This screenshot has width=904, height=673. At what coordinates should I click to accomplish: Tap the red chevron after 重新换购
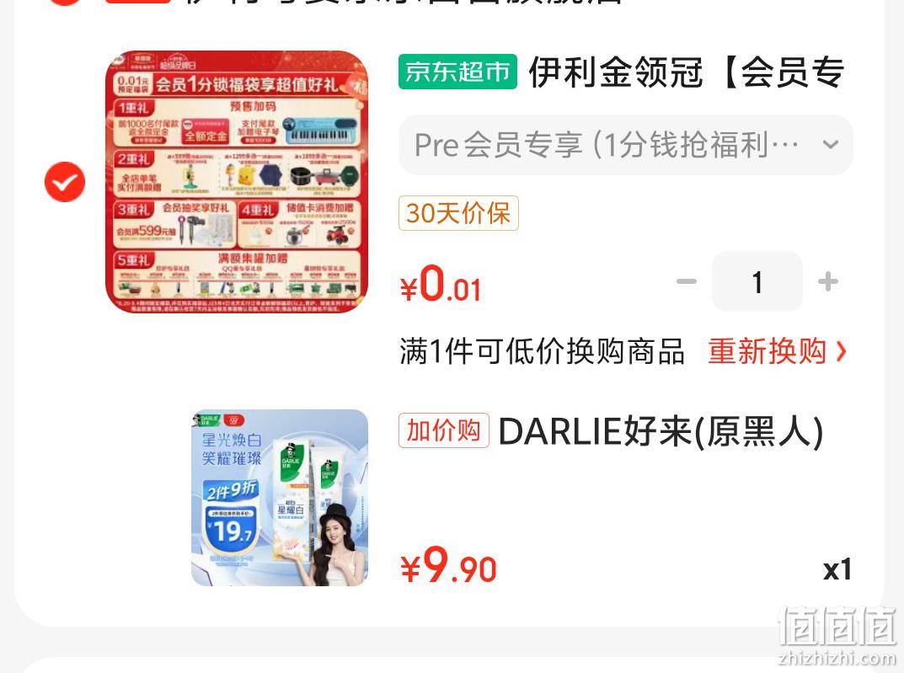tap(841, 351)
